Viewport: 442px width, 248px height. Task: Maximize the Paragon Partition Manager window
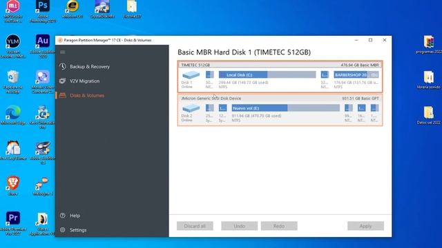[370, 40]
